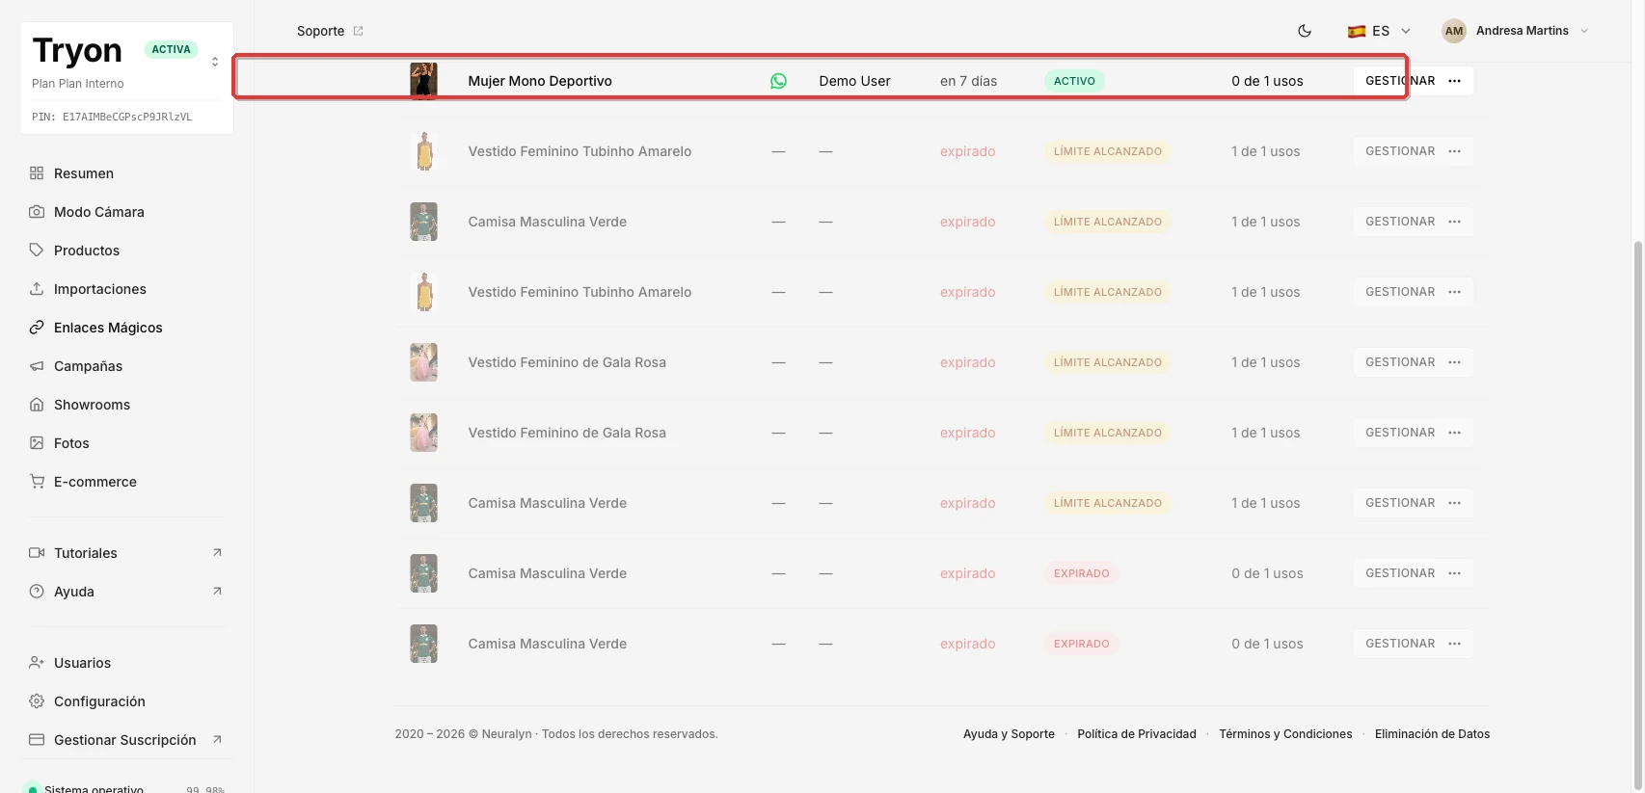Click the AM user avatar
1645x793 pixels.
click(x=1454, y=31)
